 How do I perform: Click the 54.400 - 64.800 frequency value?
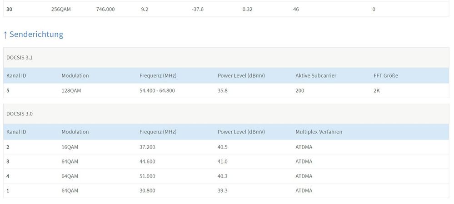pos(157,90)
